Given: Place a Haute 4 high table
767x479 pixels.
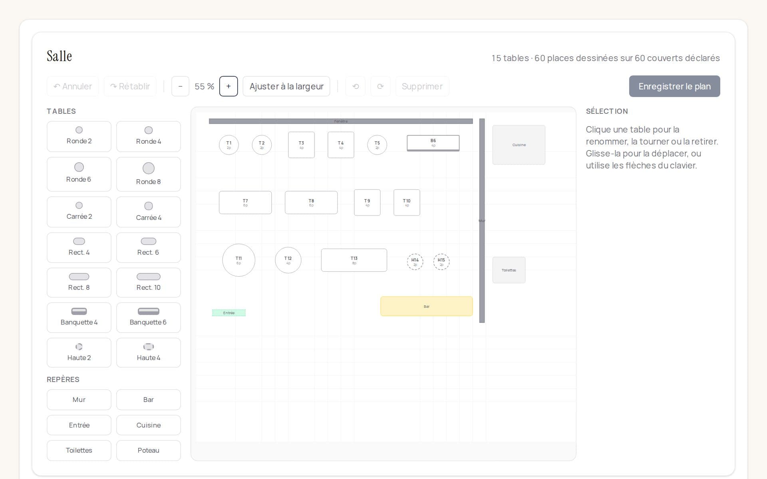Looking at the screenshot, I should click(149, 353).
